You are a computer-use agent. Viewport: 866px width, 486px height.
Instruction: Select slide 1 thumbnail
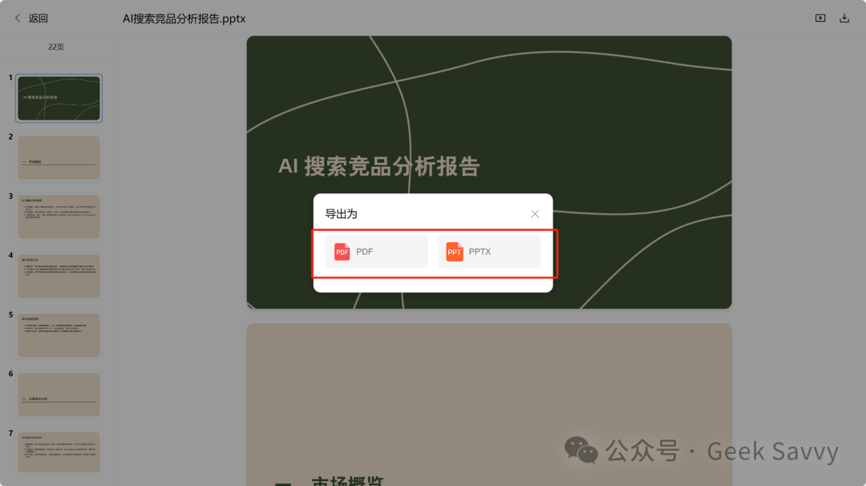coord(59,99)
